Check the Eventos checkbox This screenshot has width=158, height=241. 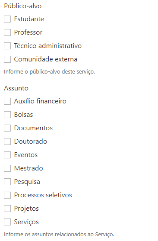[7, 155]
